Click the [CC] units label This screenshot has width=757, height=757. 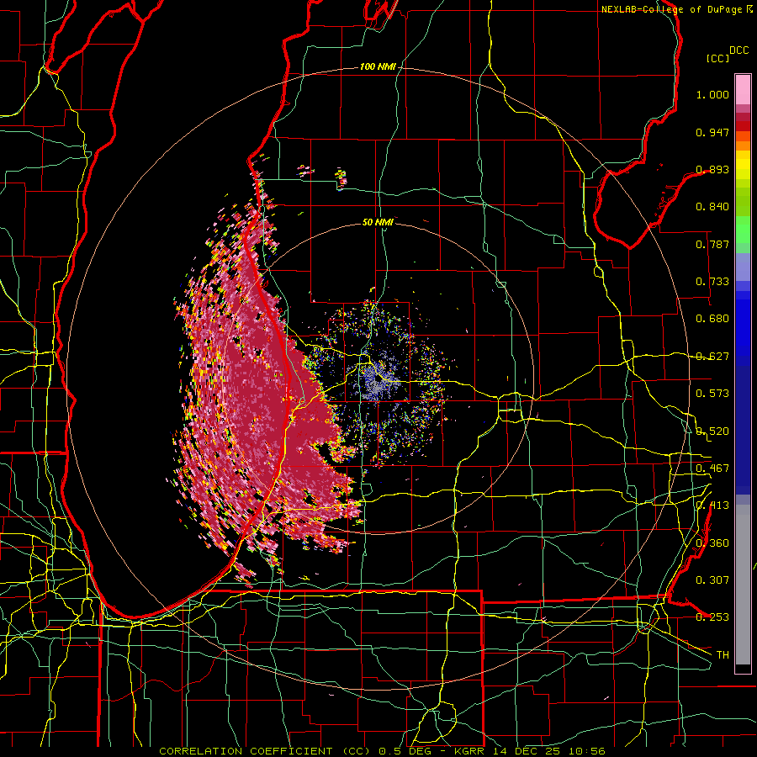[x=717, y=58]
